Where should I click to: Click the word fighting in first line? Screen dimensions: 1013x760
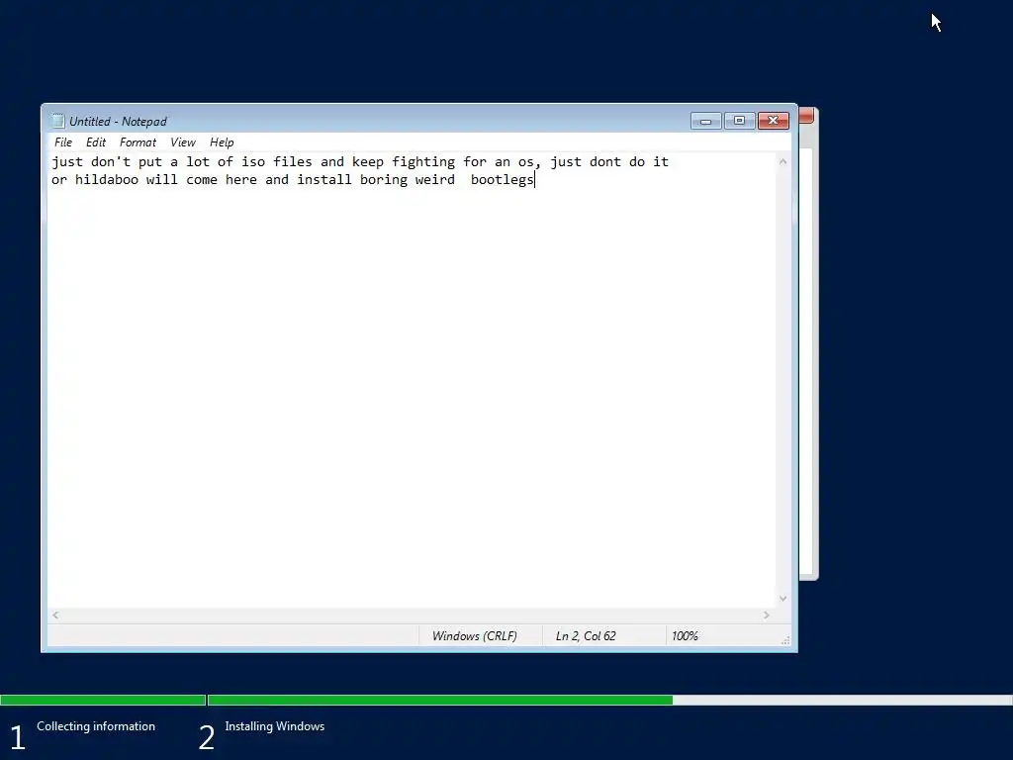point(423,162)
